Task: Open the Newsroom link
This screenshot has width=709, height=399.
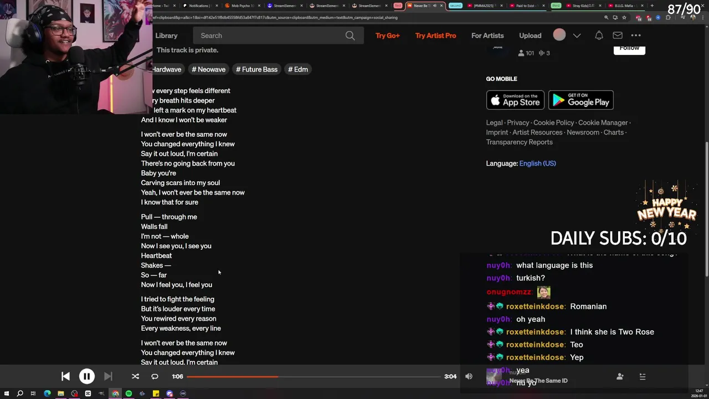Action: pyautogui.click(x=583, y=132)
